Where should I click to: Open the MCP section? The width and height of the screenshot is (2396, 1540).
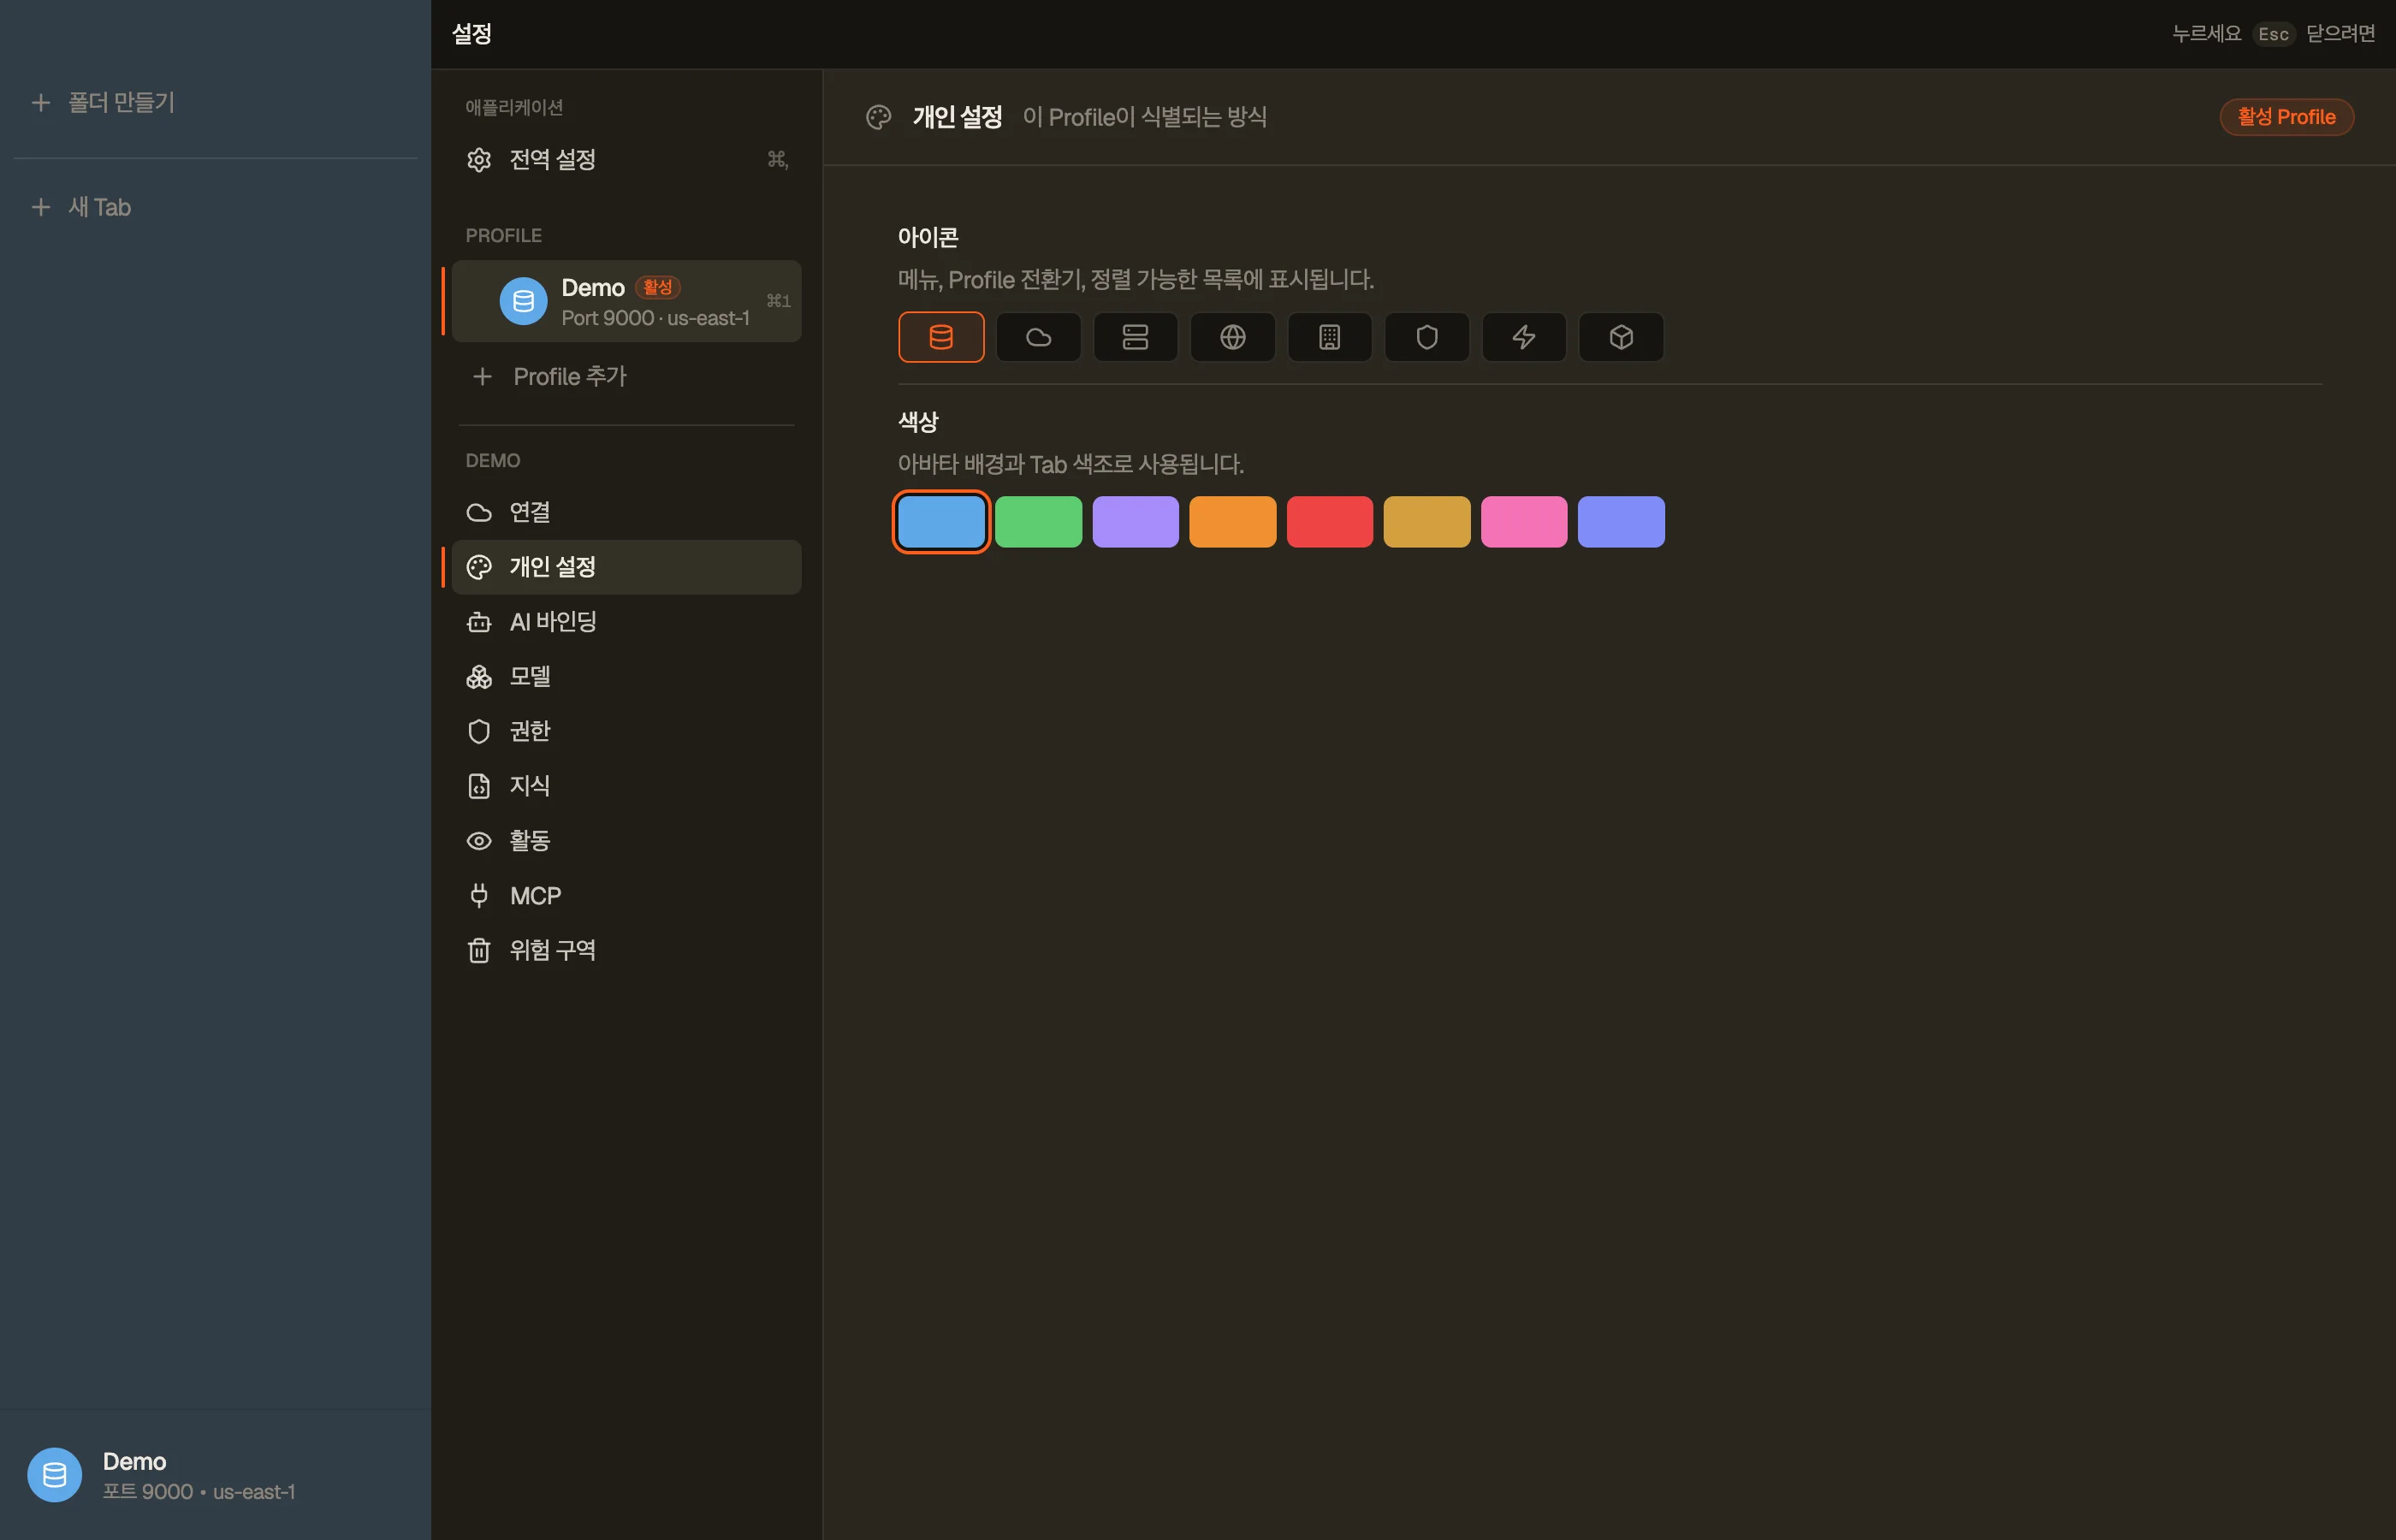[626, 895]
